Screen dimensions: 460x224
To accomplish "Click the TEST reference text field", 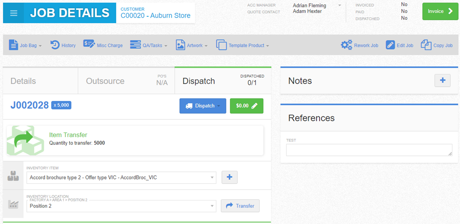I will click(x=369, y=150).
